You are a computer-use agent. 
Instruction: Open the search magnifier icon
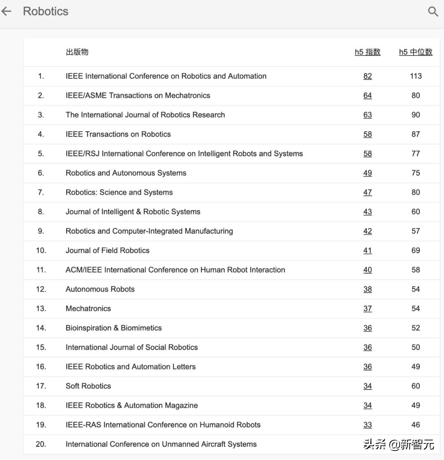coord(432,11)
